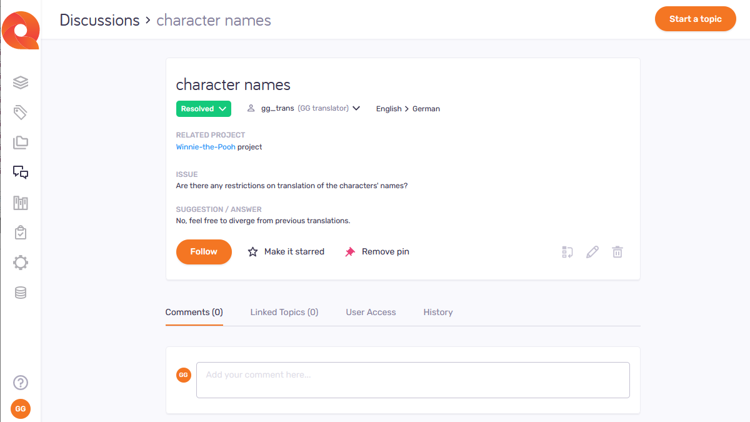
Task: Toggle Make it starred
Action: point(286,252)
